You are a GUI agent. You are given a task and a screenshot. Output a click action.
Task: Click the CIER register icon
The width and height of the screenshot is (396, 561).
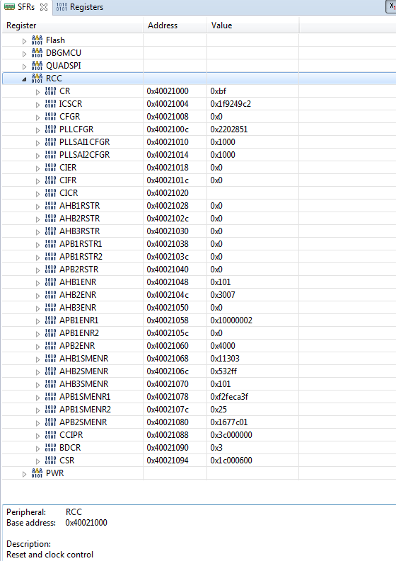tap(50, 168)
